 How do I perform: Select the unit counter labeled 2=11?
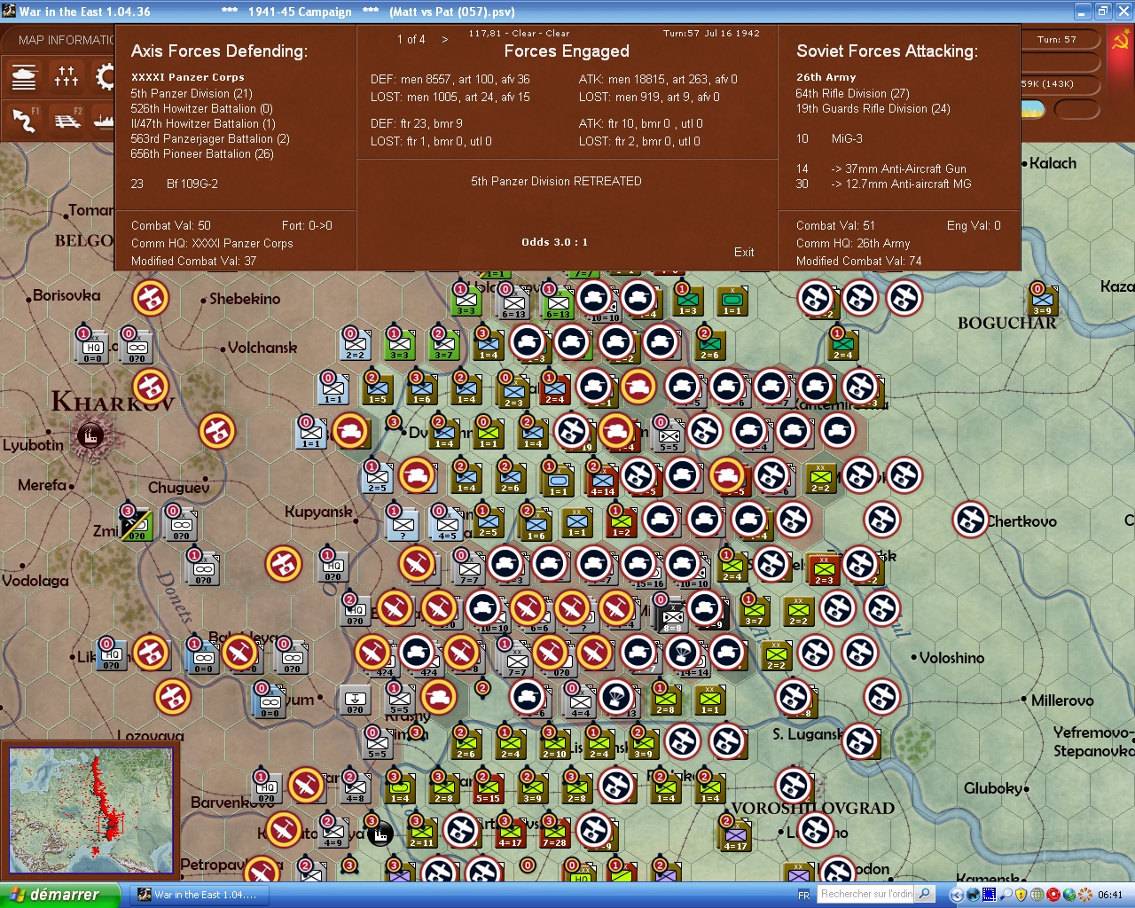(x=421, y=831)
